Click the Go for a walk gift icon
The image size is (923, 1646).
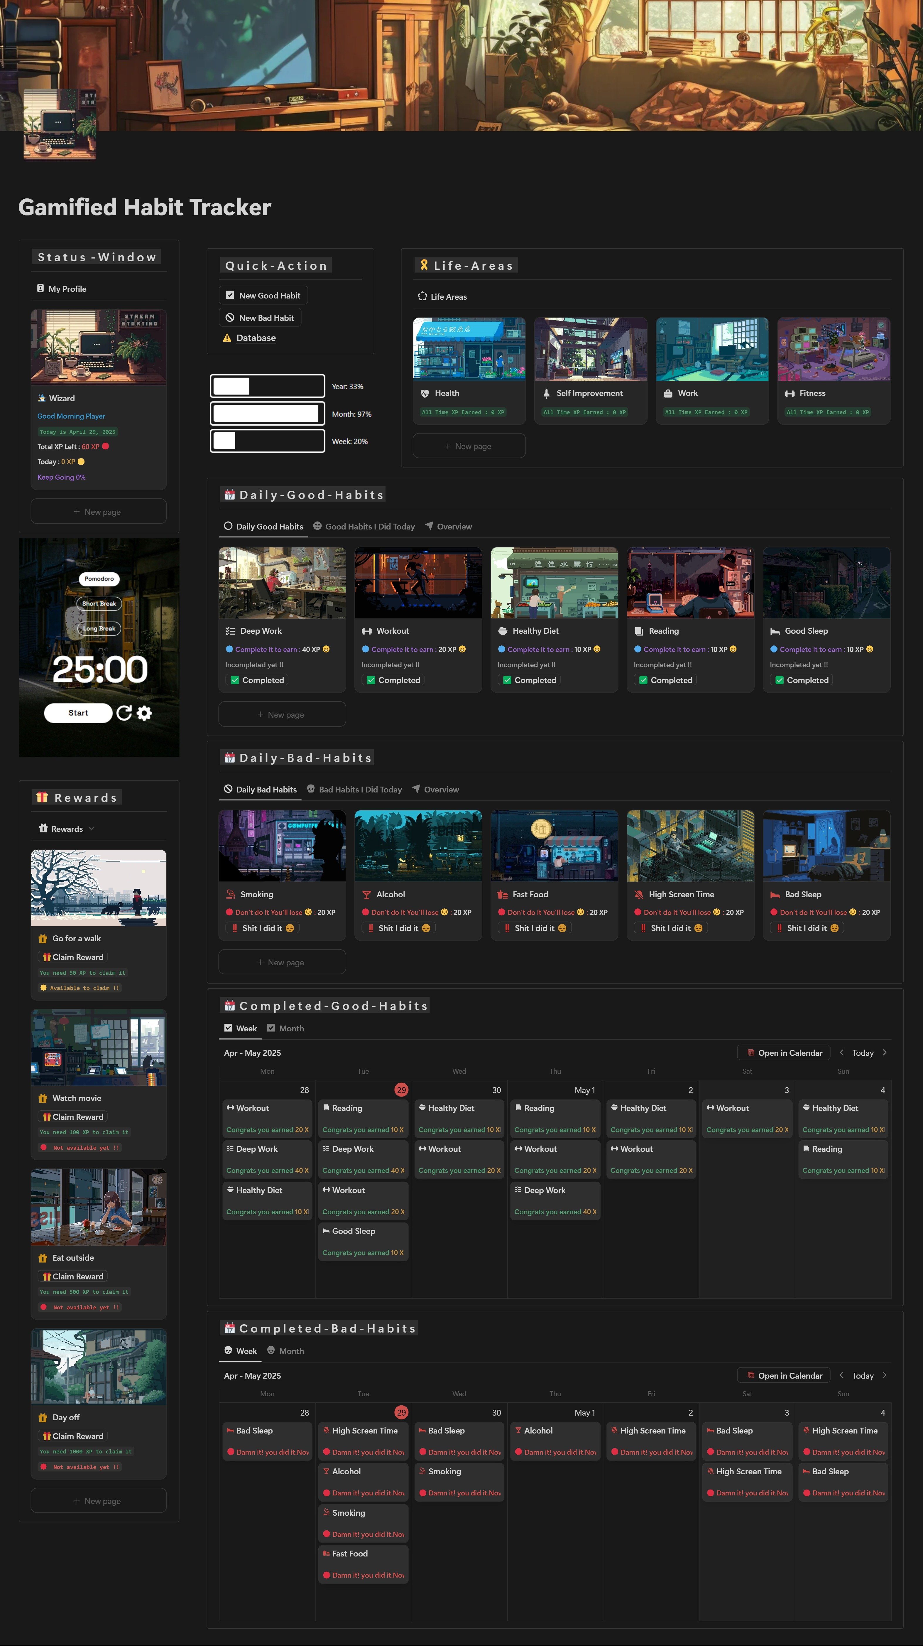(43, 939)
